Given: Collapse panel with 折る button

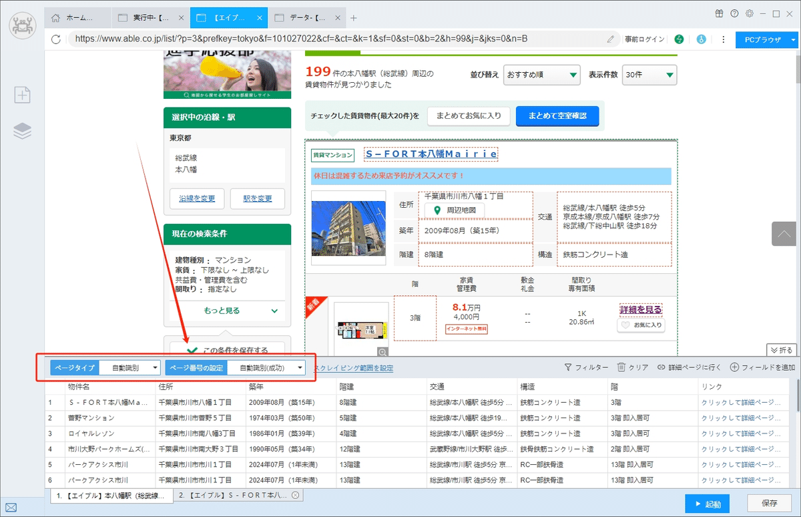Looking at the screenshot, I should coord(781,350).
